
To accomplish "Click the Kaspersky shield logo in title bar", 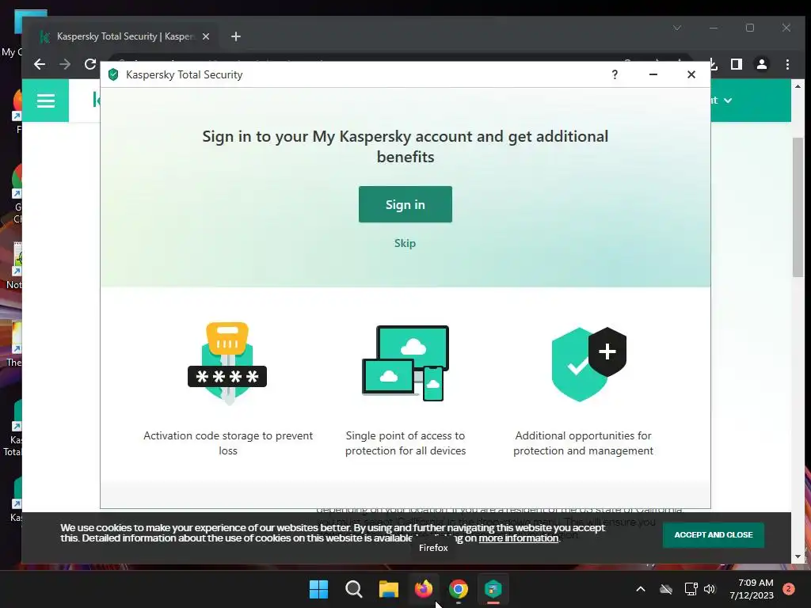I will tap(113, 74).
